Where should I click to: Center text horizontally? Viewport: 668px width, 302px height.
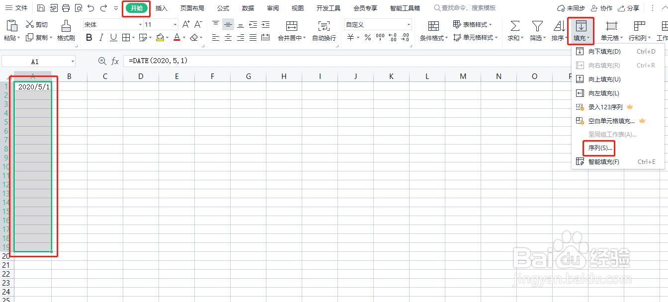(228, 37)
